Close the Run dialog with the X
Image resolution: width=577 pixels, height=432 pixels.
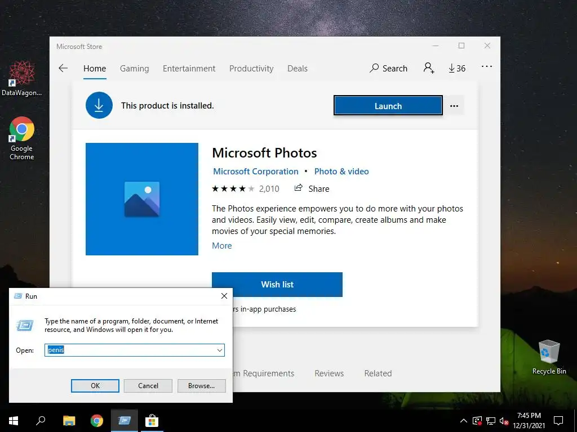pos(224,296)
